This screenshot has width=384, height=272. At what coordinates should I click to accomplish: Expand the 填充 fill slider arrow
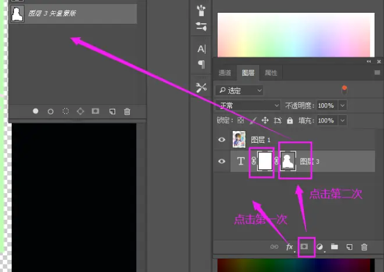pos(342,121)
